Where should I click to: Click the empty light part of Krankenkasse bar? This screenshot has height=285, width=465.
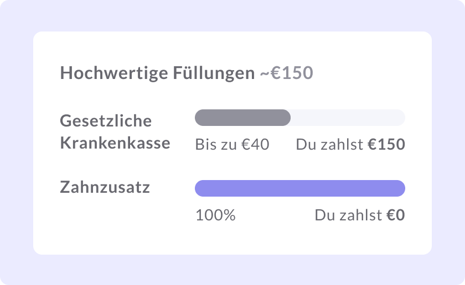[348, 118]
